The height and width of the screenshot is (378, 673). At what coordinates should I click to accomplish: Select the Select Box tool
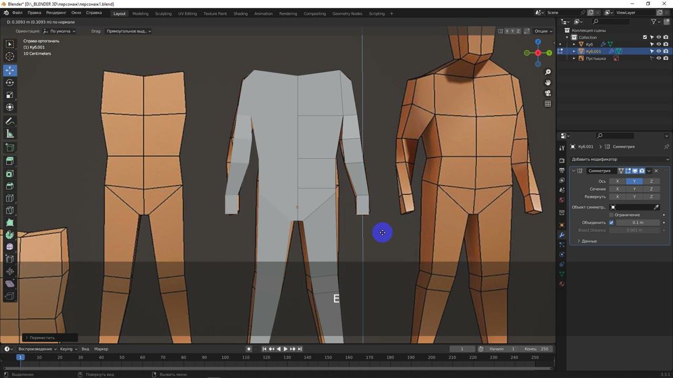pos(10,44)
